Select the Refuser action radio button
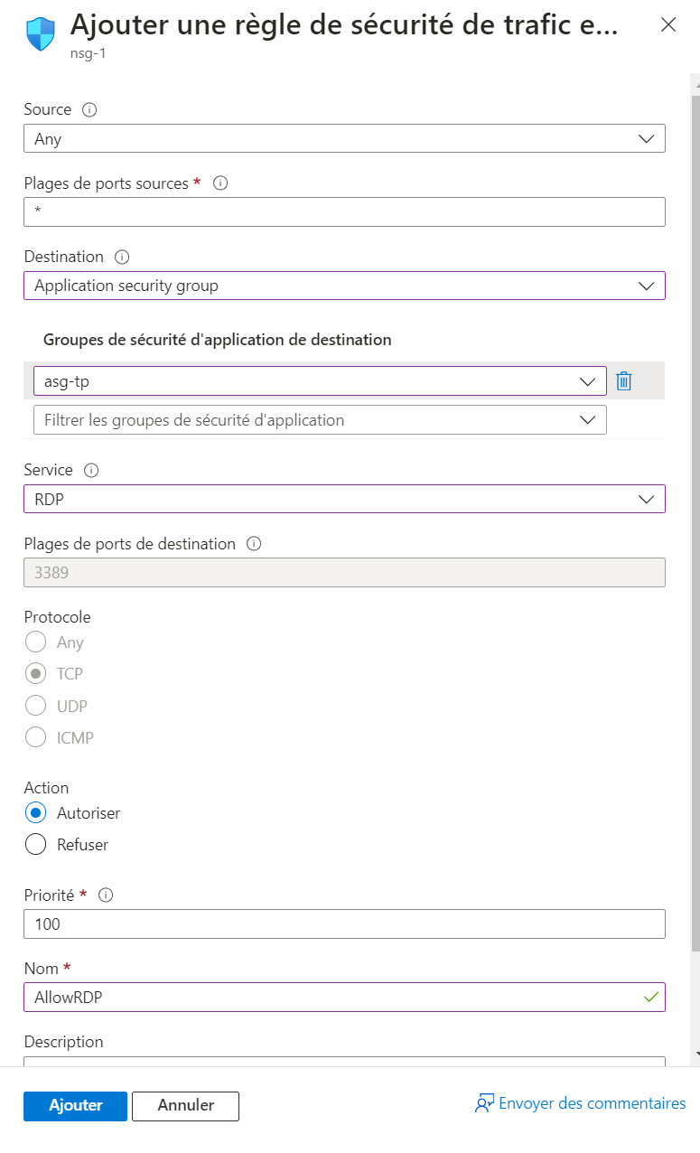This screenshot has width=700, height=1153. point(36,844)
